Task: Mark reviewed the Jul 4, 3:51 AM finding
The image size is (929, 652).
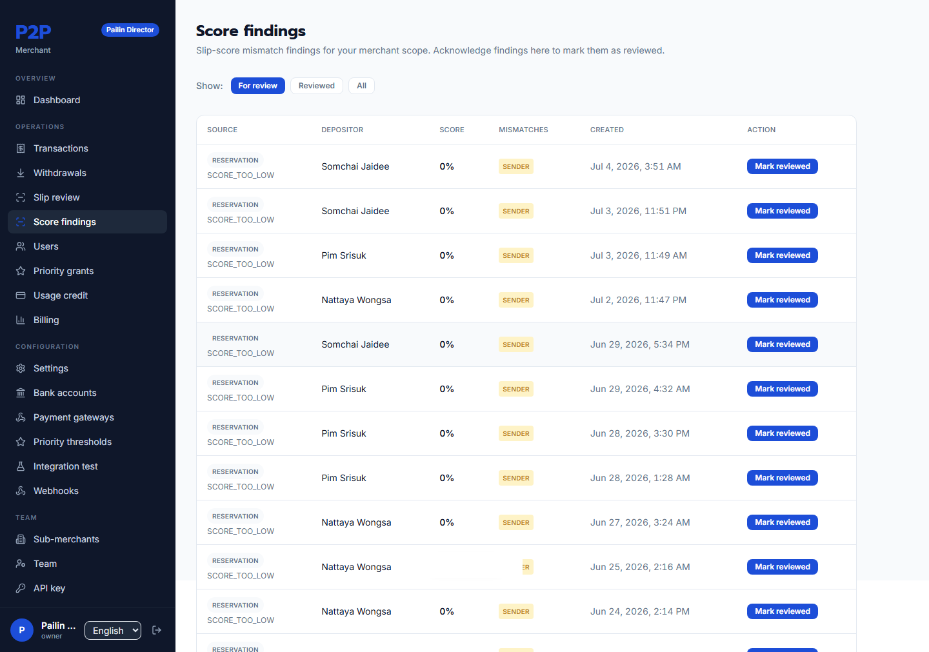Action: (783, 166)
